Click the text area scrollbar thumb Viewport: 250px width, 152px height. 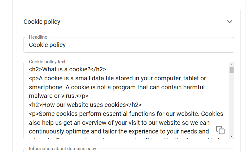tap(231, 70)
